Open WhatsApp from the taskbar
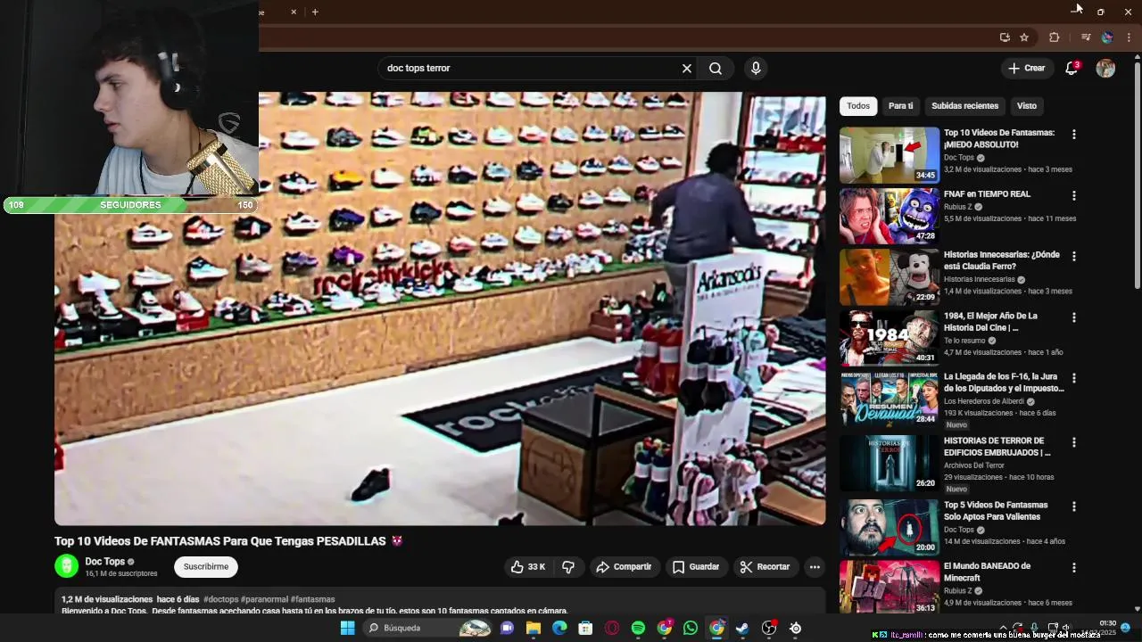 [691, 628]
